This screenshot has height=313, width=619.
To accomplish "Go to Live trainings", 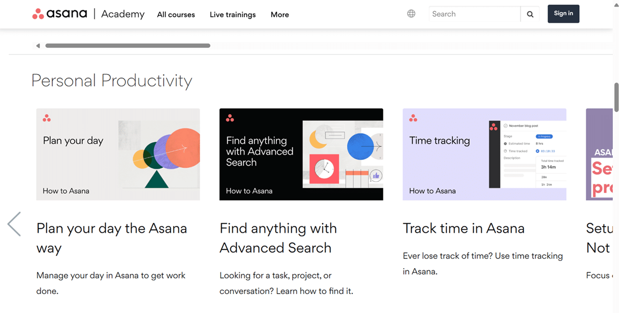I will (x=232, y=15).
